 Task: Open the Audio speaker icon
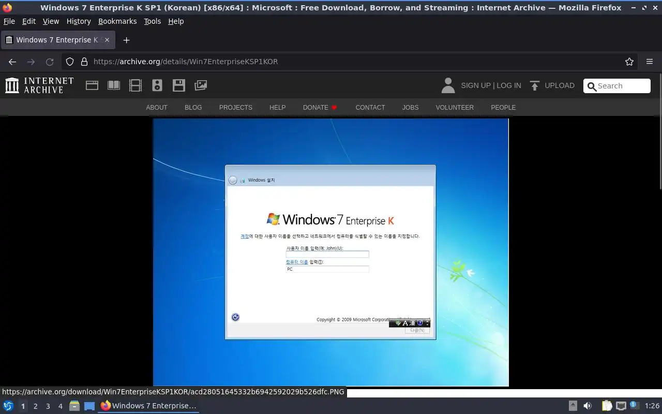point(157,85)
